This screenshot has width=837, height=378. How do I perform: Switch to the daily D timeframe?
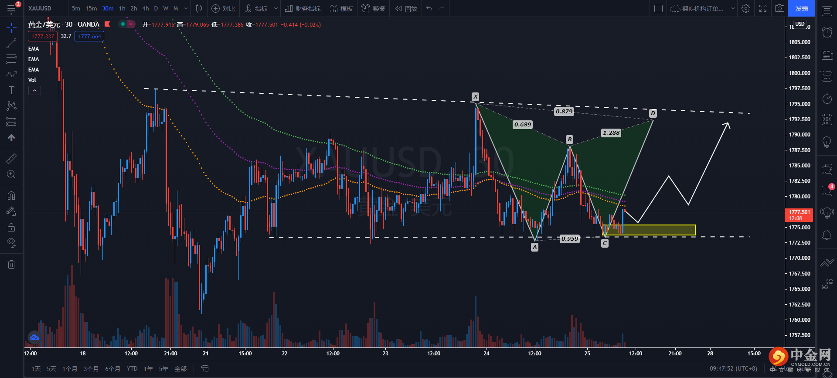(x=156, y=8)
